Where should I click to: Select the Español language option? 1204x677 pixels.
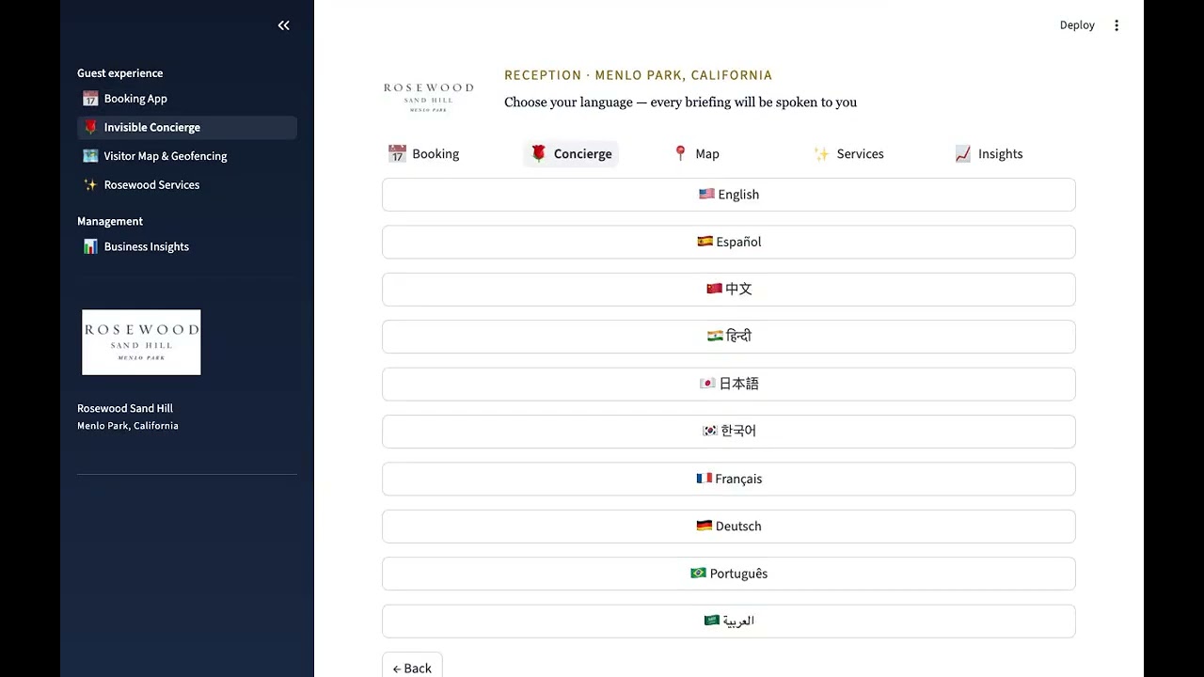(x=729, y=242)
